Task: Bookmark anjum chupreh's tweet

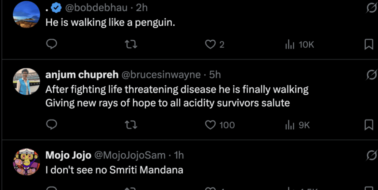Action: (369, 125)
